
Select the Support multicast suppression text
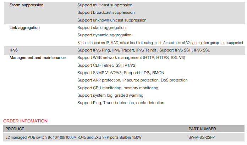click(105, 5)
